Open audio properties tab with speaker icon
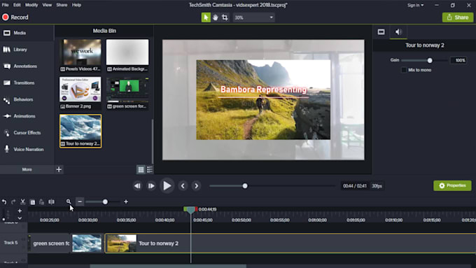The width and height of the screenshot is (476, 268). [x=398, y=32]
